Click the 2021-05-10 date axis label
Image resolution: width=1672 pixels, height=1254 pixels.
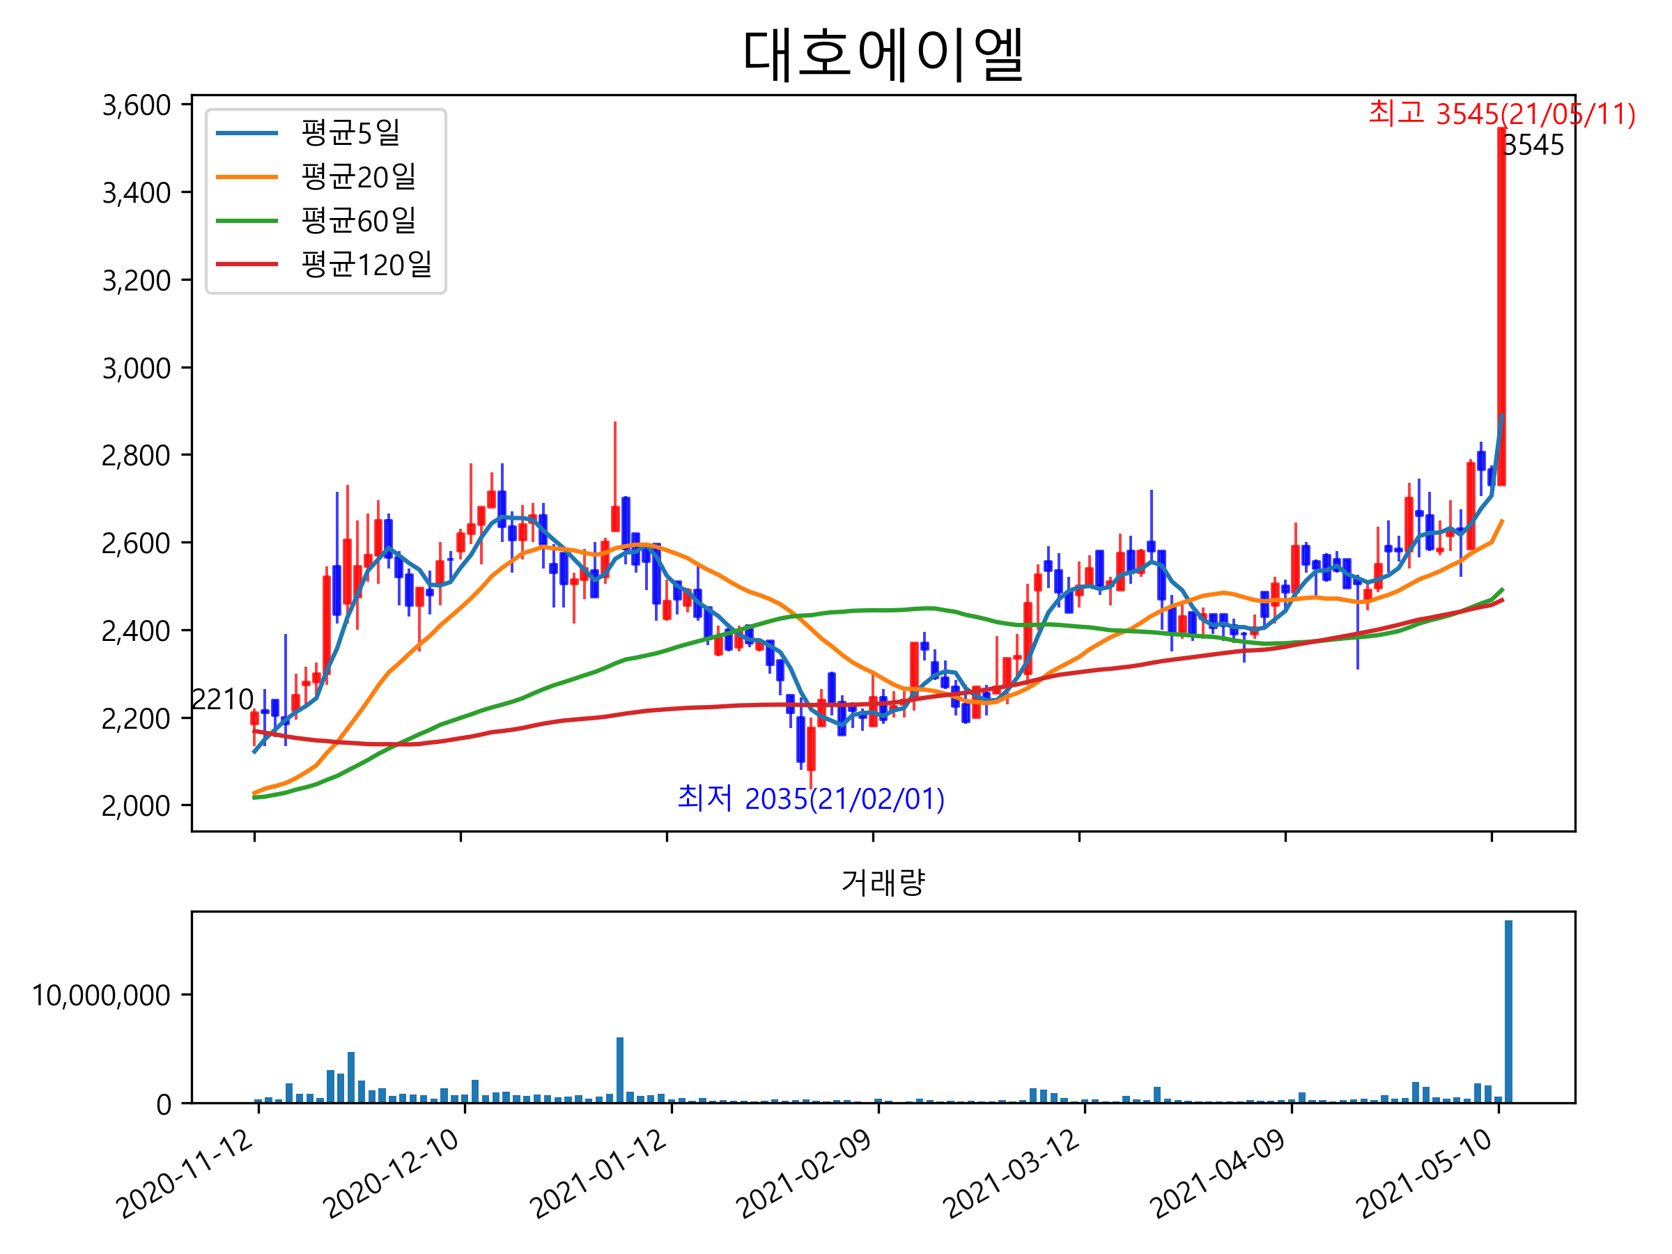[1425, 1174]
